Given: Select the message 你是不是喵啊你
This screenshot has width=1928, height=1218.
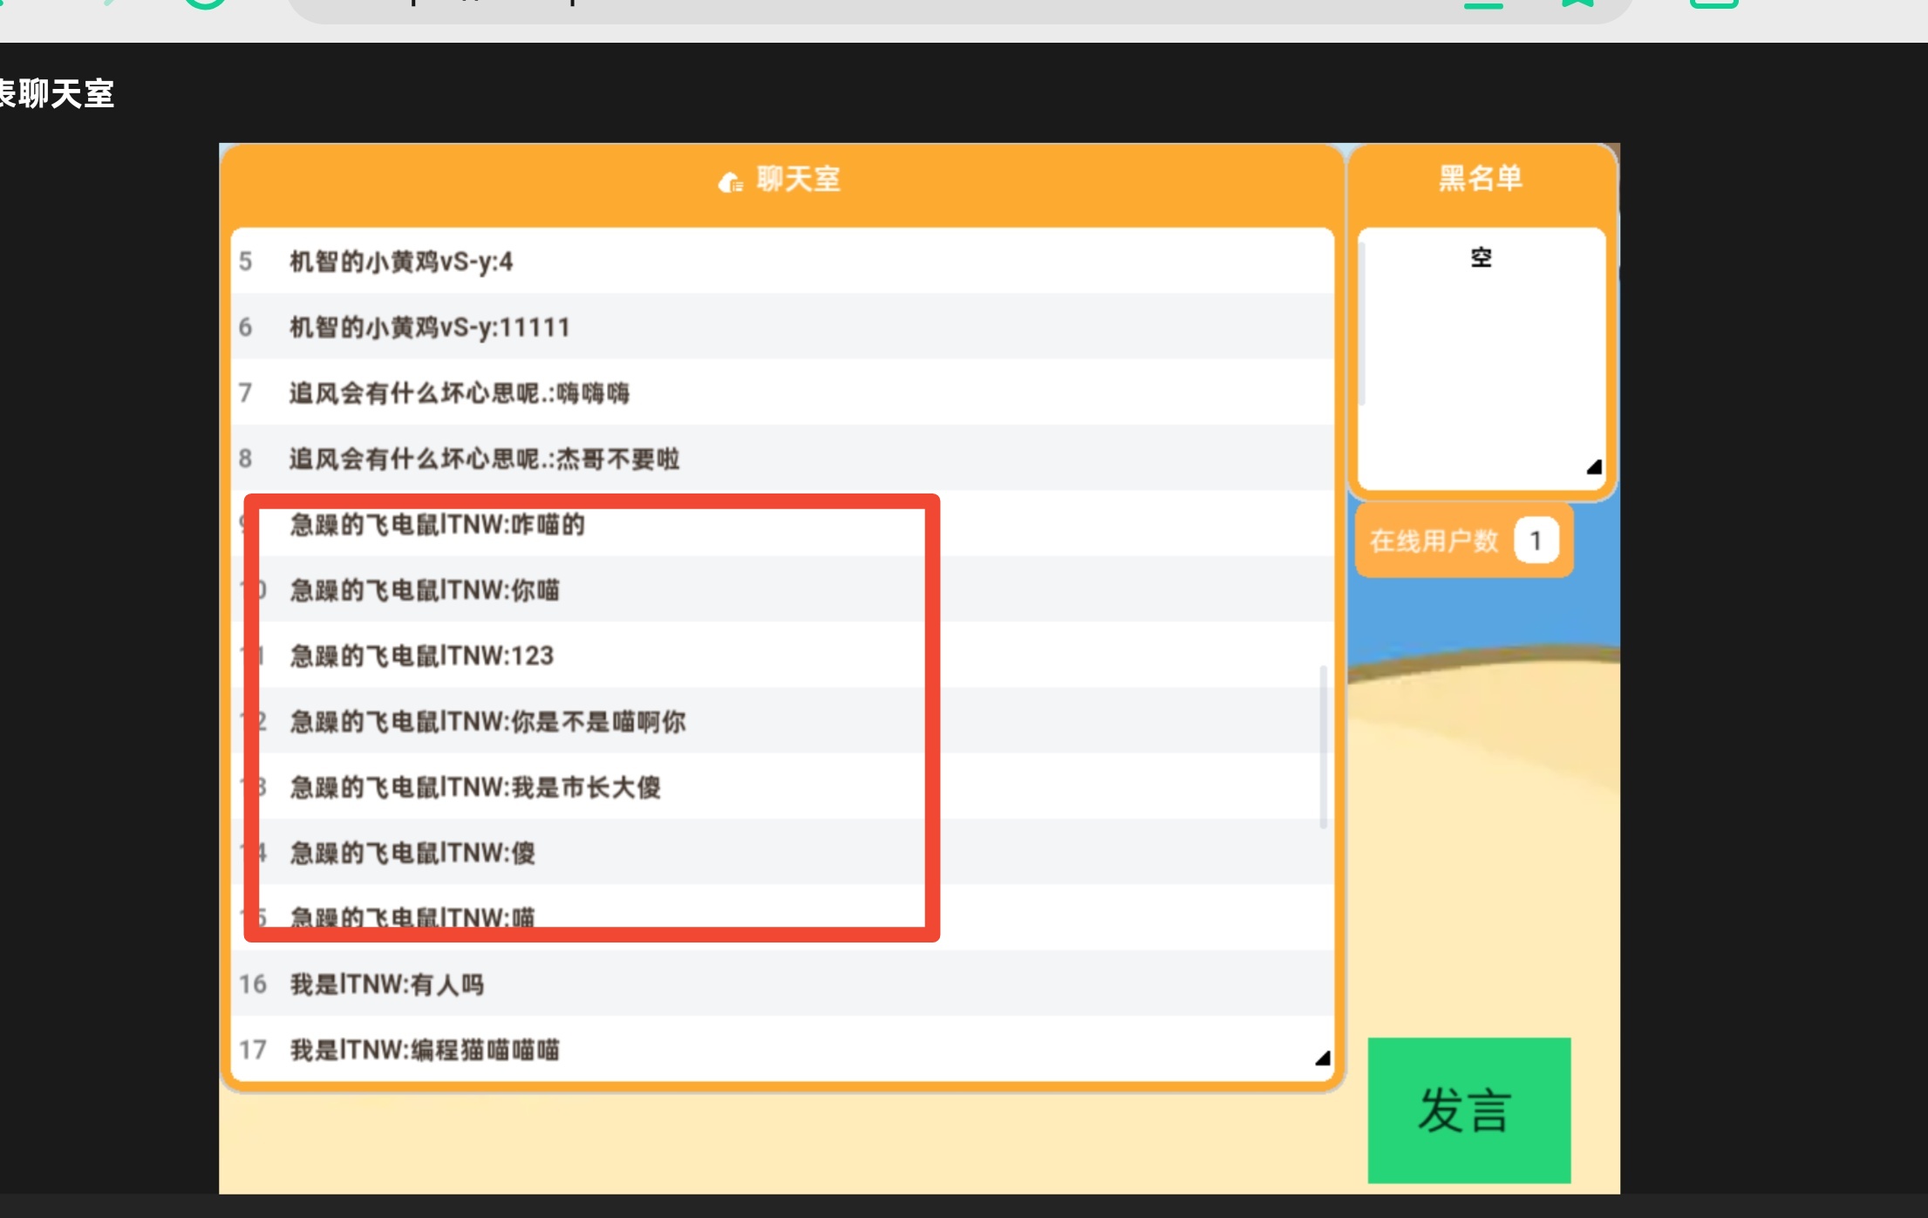Looking at the screenshot, I should coord(782,721).
